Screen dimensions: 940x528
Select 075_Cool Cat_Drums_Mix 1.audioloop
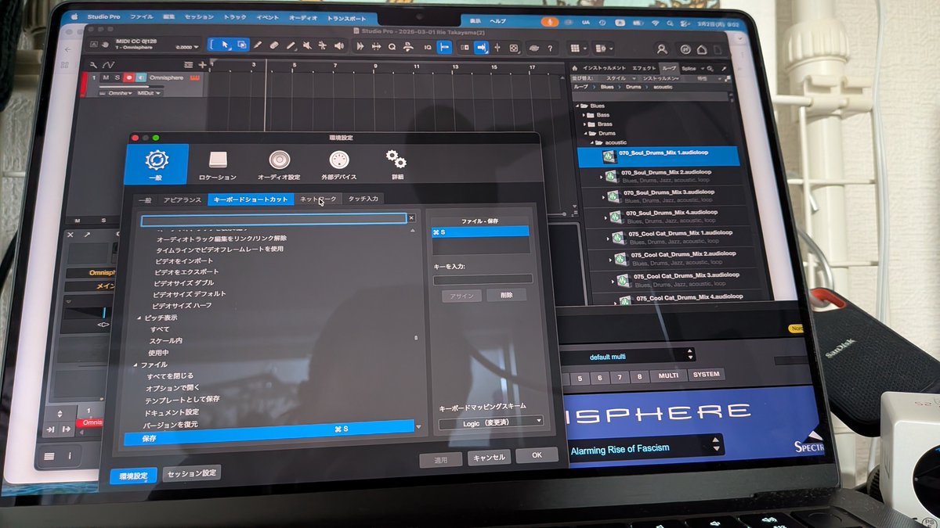click(x=684, y=233)
